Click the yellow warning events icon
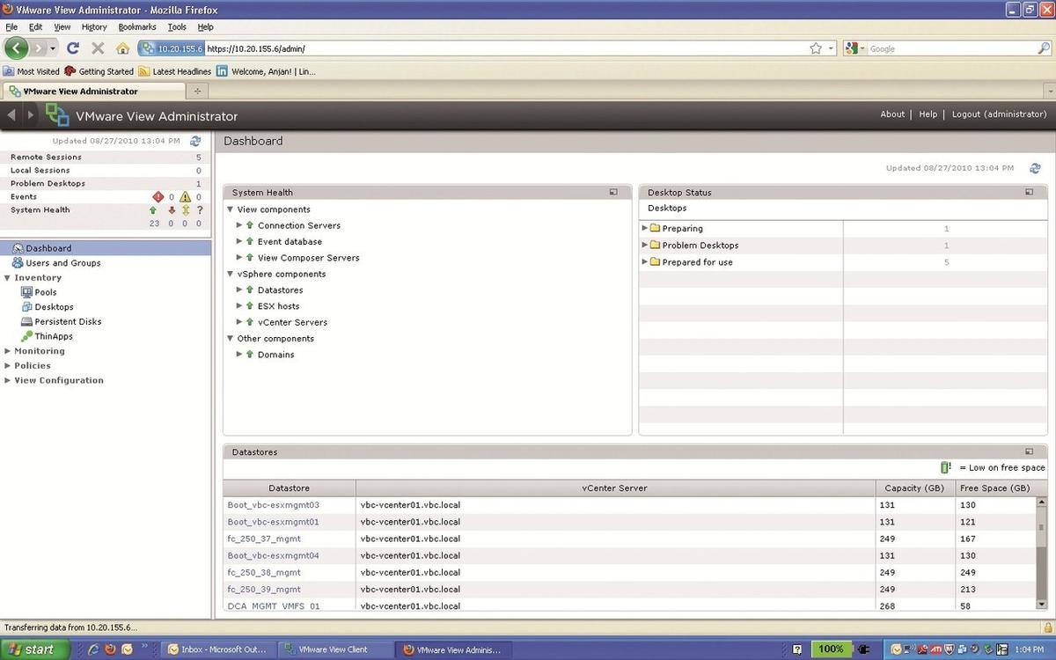This screenshot has width=1056, height=660. (186, 197)
